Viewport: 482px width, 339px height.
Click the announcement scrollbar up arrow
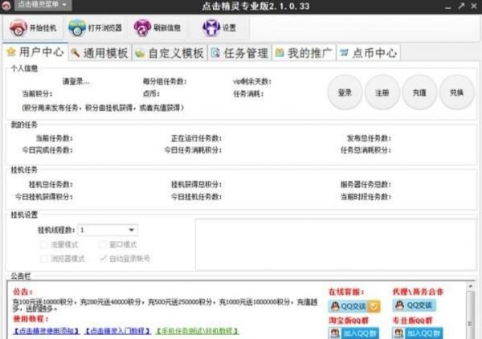pyautogui.click(x=470, y=286)
